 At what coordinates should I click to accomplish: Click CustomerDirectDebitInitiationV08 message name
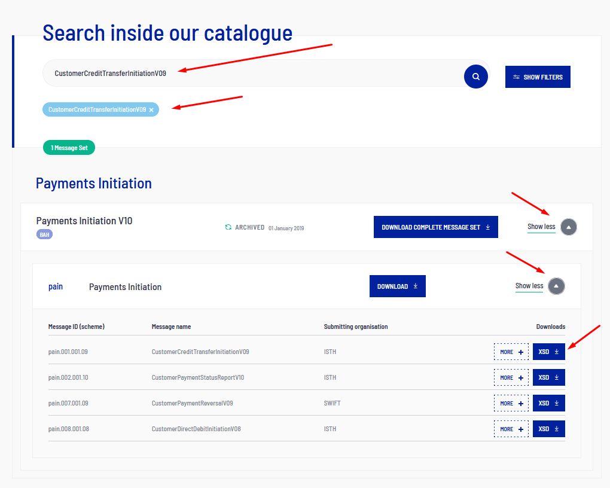click(196, 429)
